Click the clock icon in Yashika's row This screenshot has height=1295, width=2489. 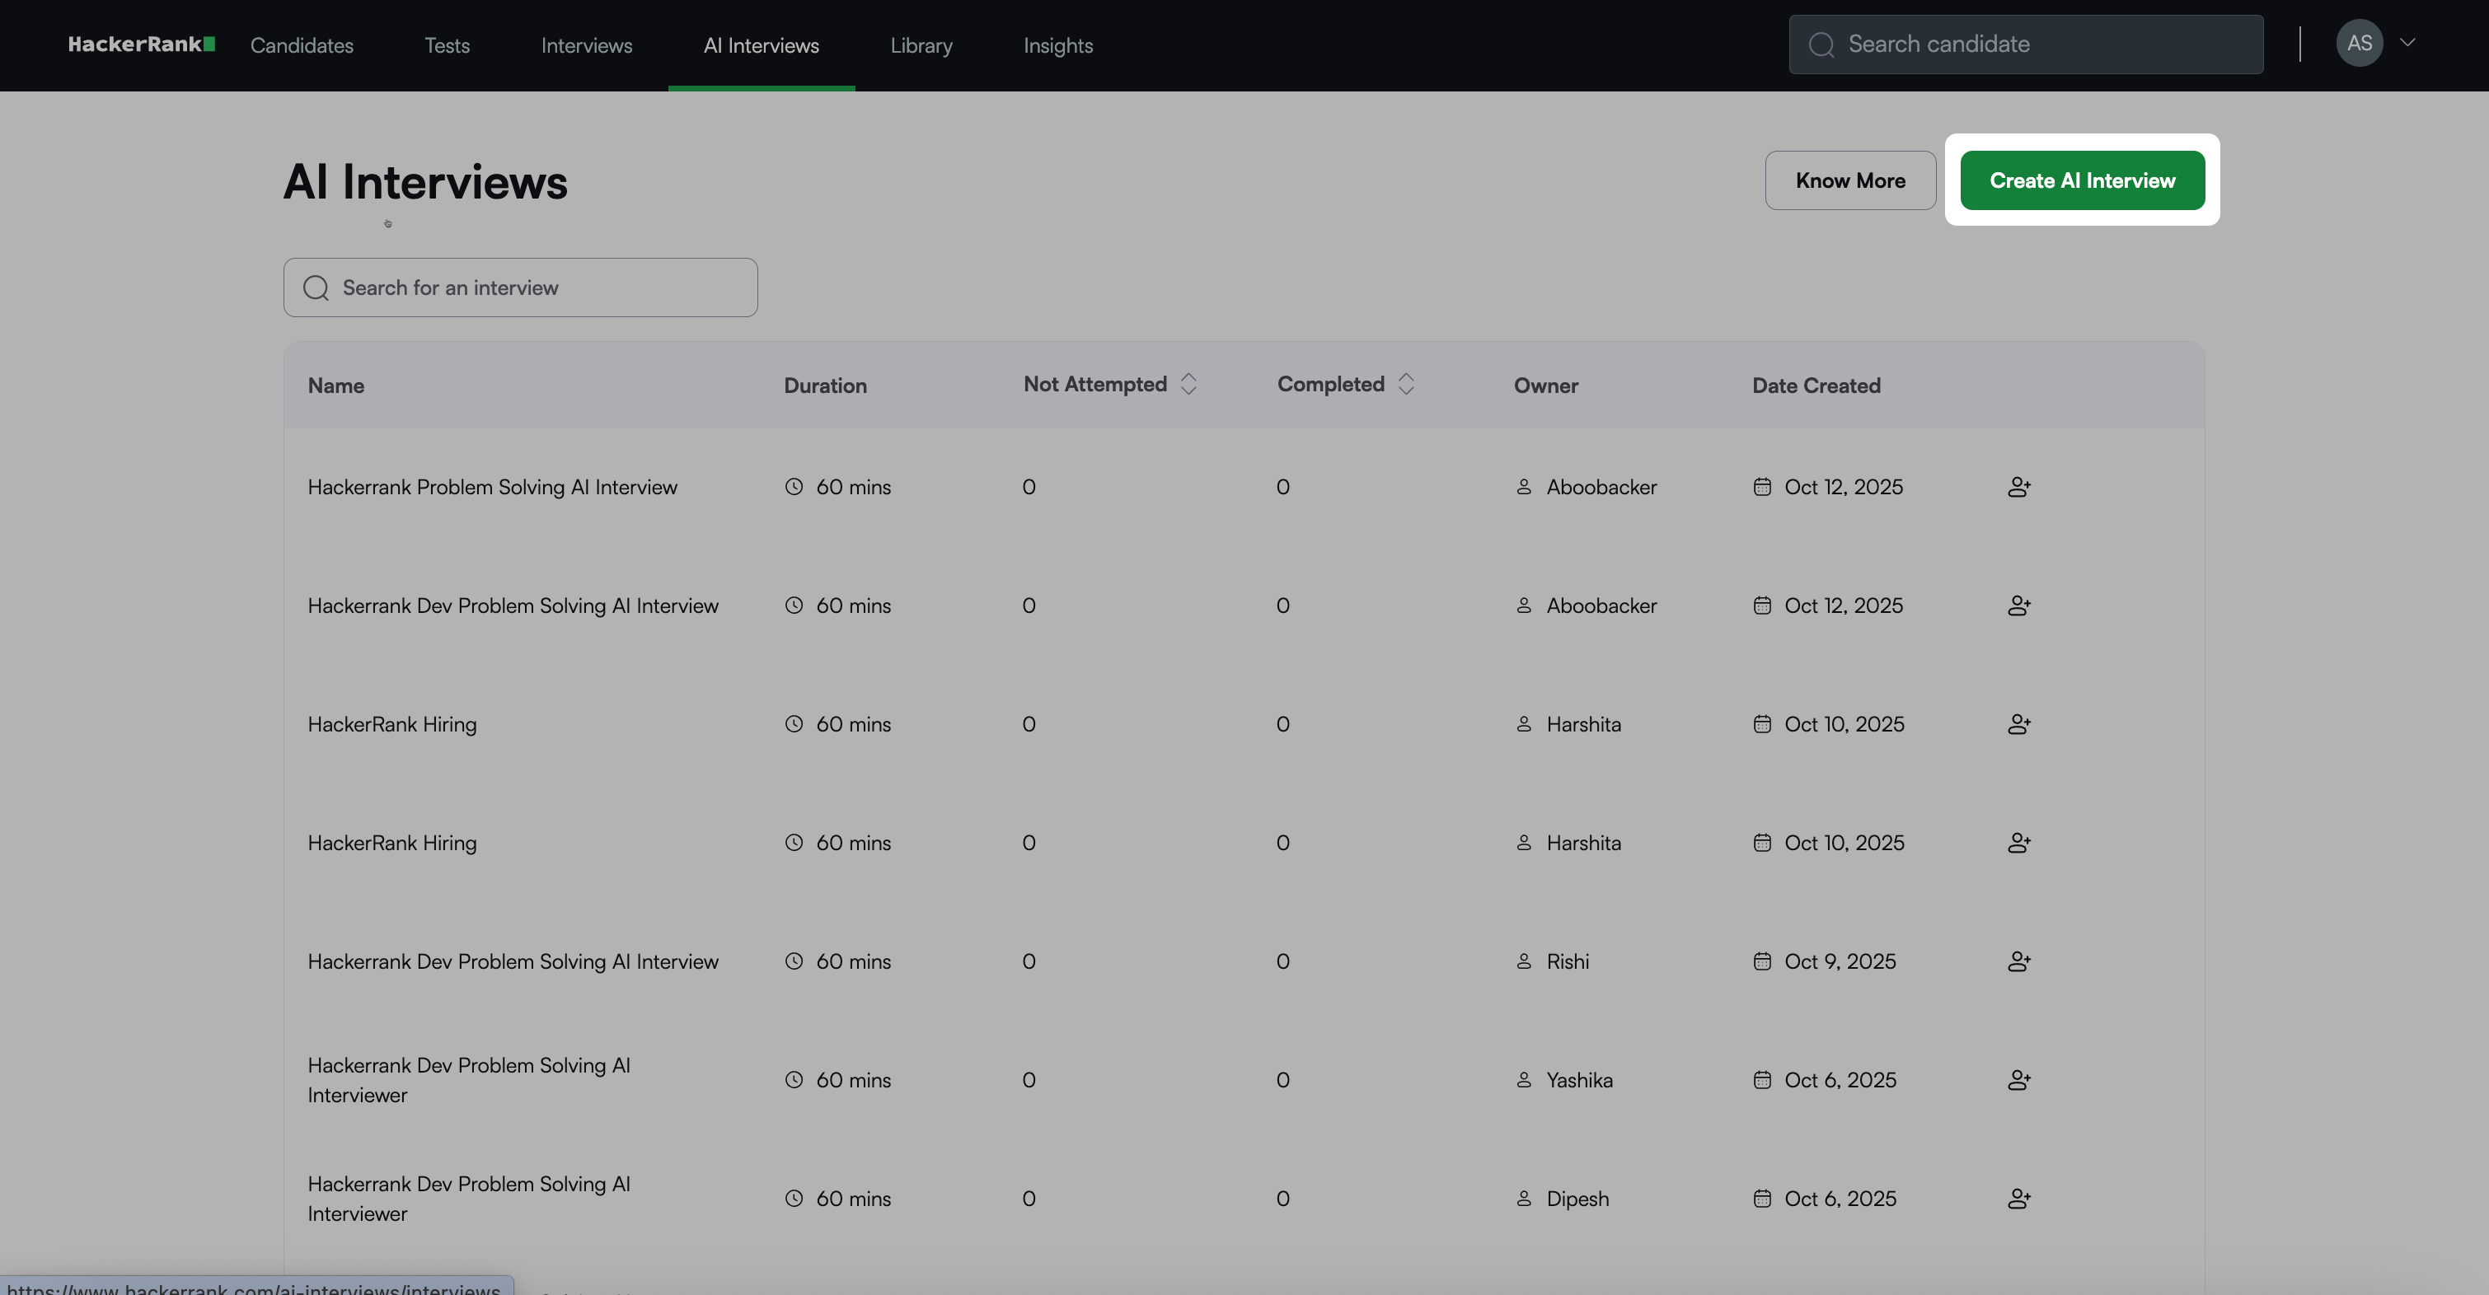point(795,1081)
